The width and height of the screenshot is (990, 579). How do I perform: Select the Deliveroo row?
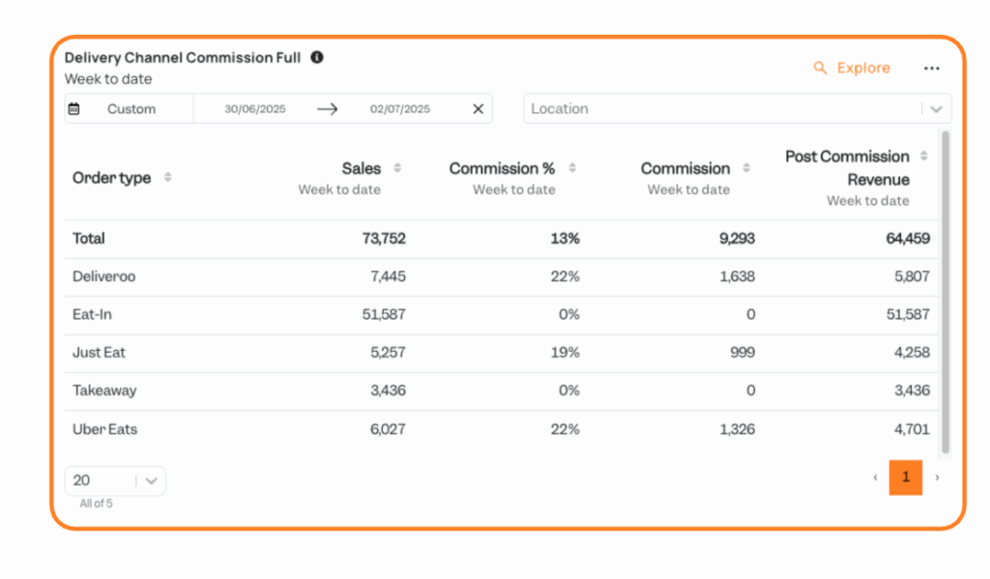[104, 276]
